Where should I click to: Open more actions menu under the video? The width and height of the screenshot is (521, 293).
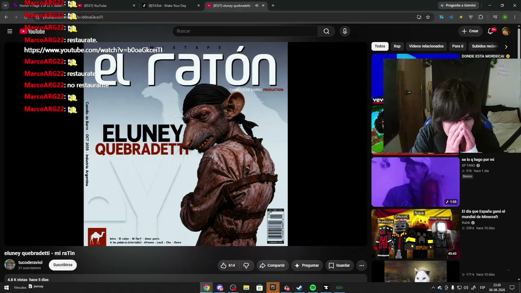tap(361, 265)
